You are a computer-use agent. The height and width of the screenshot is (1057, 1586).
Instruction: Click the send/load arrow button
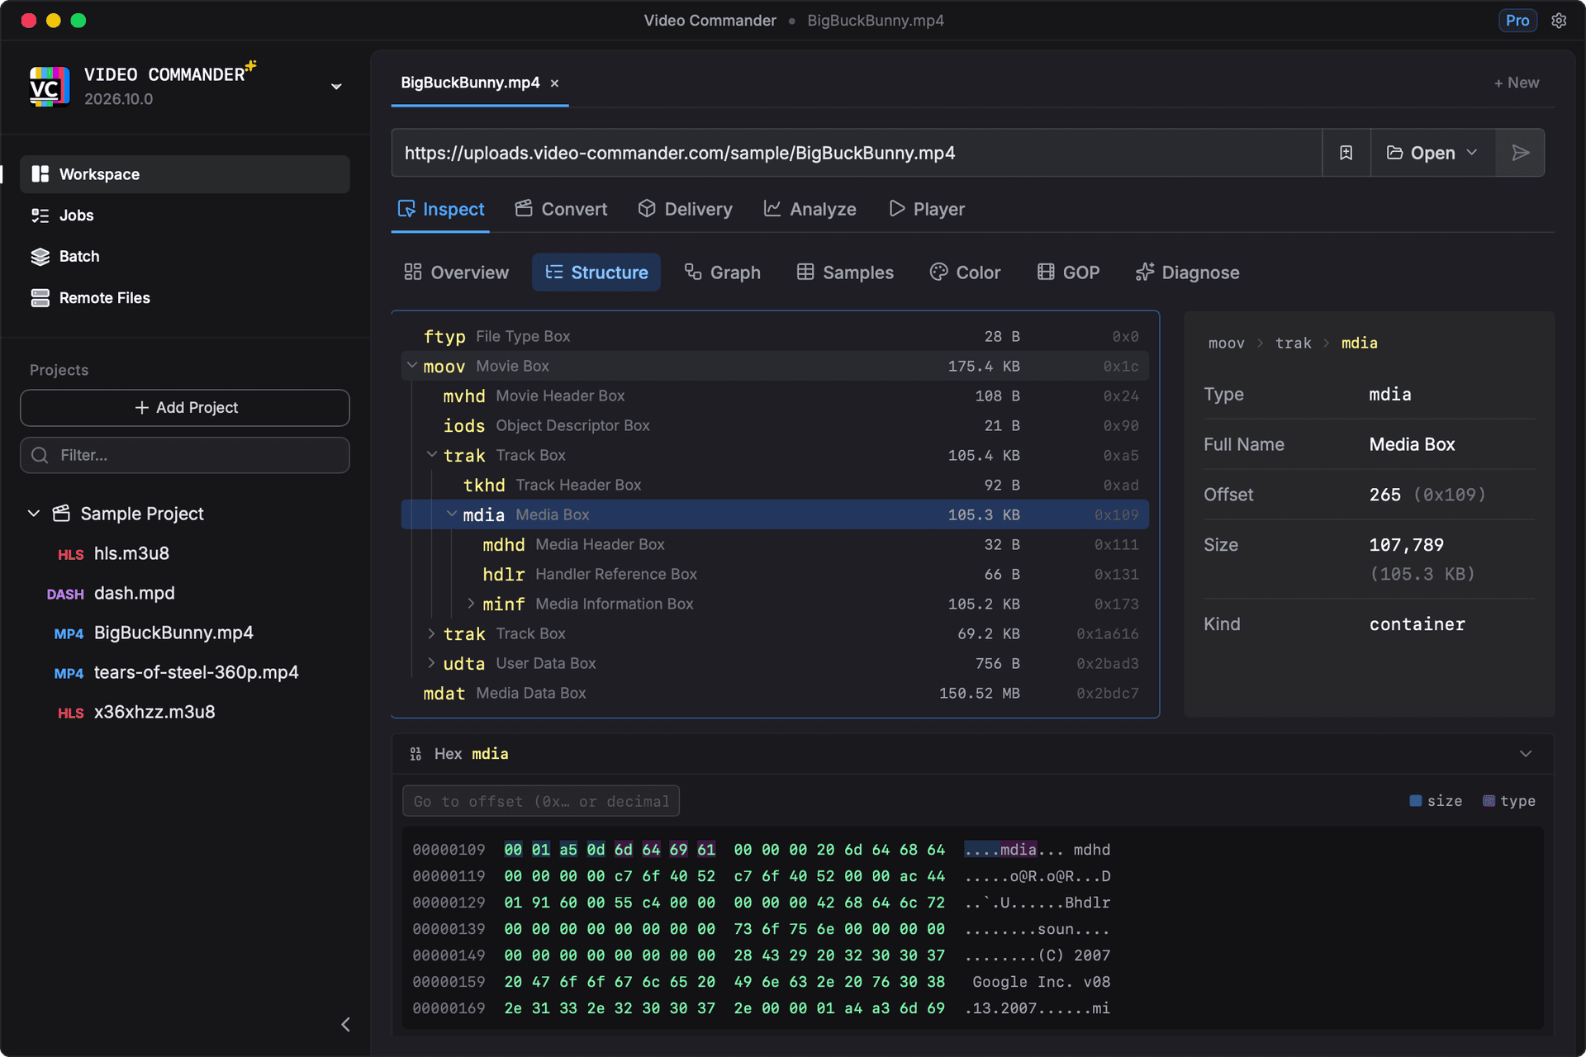1520,153
